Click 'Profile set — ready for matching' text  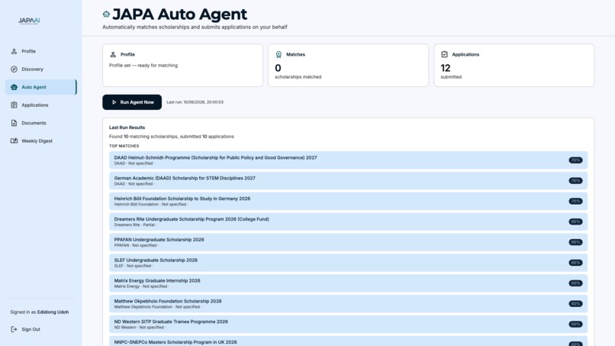click(x=143, y=66)
